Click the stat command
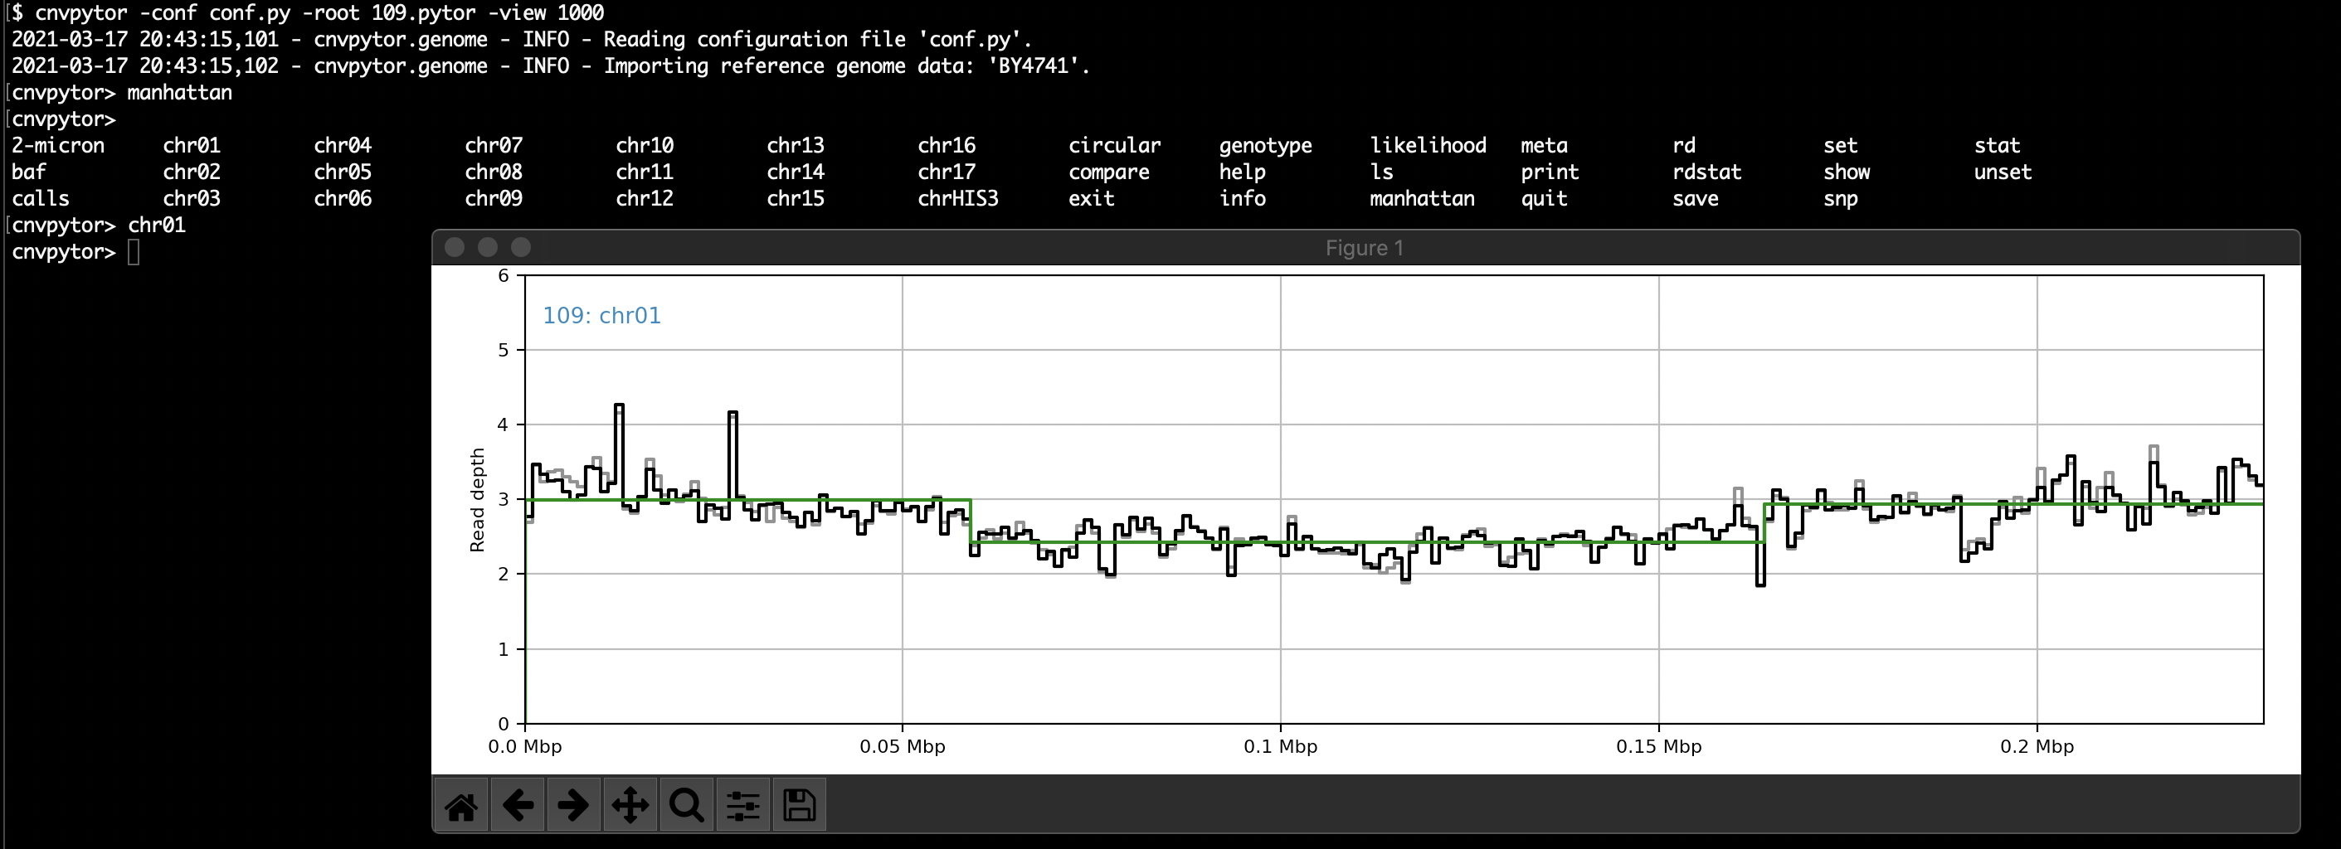The image size is (2341, 849). [1998, 145]
